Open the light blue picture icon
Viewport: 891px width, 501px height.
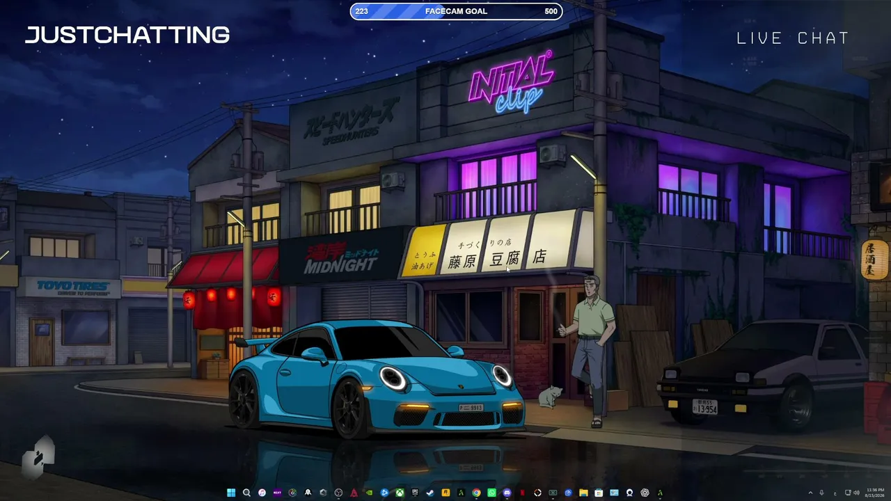click(x=614, y=493)
